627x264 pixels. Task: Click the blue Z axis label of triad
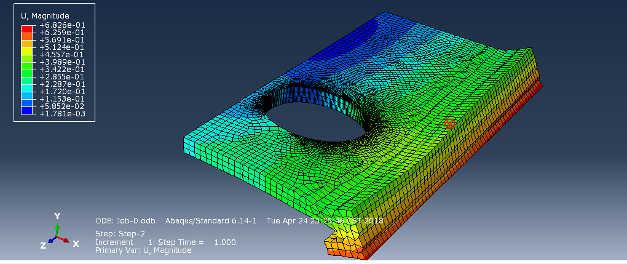coord(43,246)
